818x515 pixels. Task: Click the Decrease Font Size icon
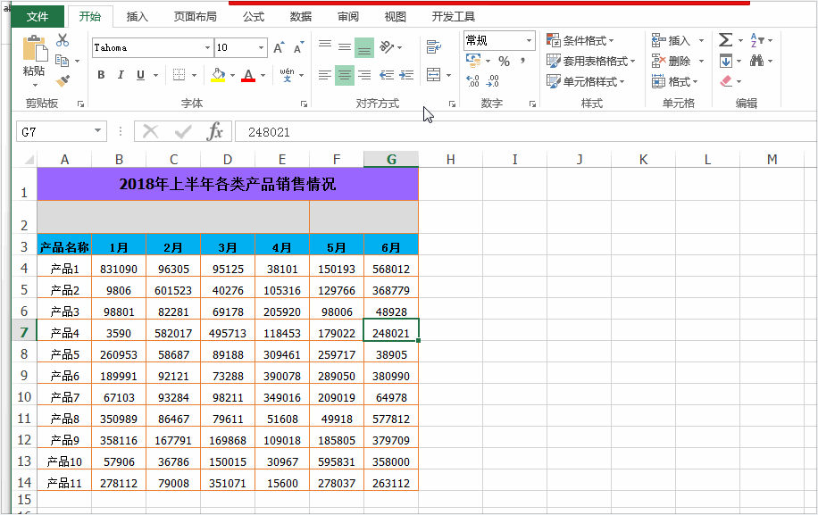298,47
